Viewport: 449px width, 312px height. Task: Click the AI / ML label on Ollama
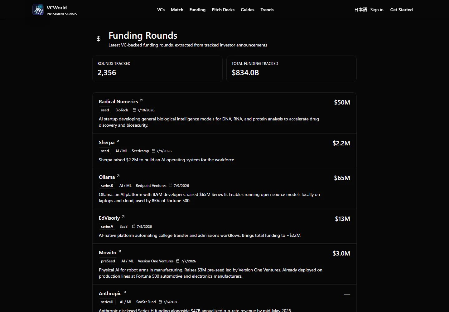coord(125,186)
